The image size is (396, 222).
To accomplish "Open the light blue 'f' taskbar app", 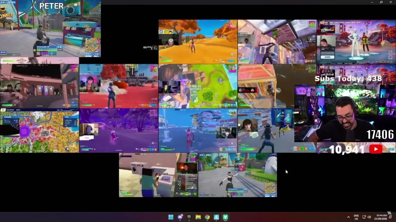I will [216, 217].
